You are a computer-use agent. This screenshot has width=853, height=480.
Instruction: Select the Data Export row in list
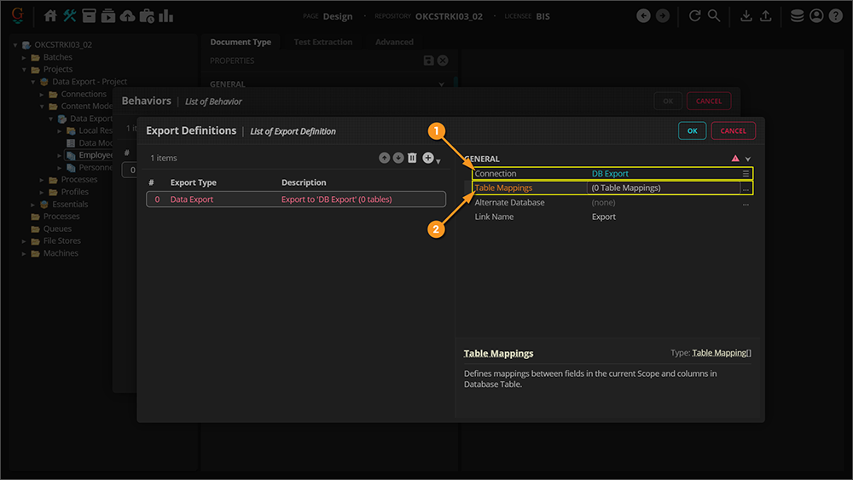(x=294, y=200)
